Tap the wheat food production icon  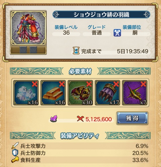click(15, 160)
